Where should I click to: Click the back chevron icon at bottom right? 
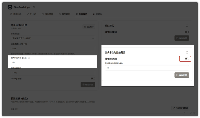(187, 113)
